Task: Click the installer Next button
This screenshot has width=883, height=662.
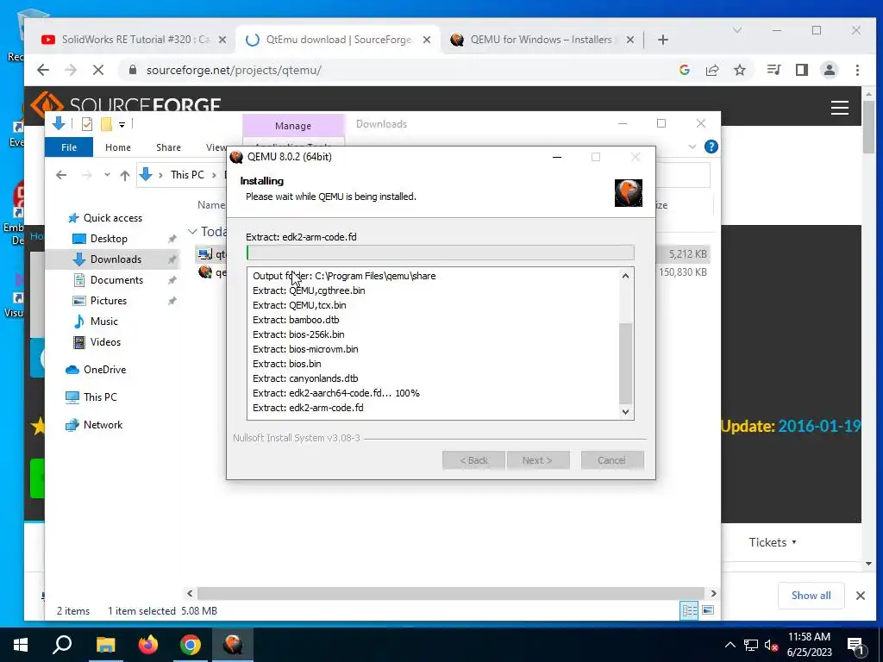Action: [537, 460]
